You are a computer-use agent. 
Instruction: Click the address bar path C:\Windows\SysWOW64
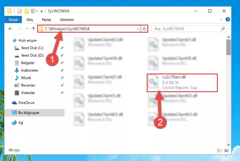tap(67, 29)
